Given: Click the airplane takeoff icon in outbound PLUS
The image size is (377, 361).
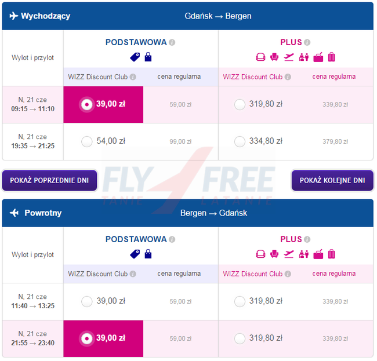Looking at the screenshot, I should pos(289,57).
